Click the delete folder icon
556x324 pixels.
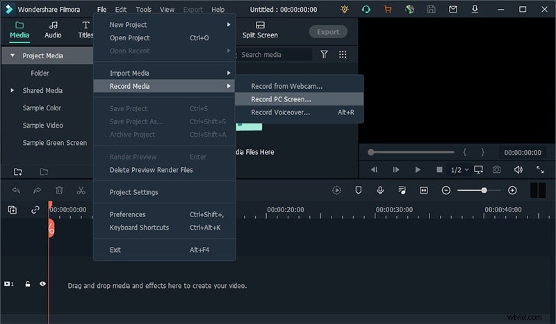pos(44,172)
